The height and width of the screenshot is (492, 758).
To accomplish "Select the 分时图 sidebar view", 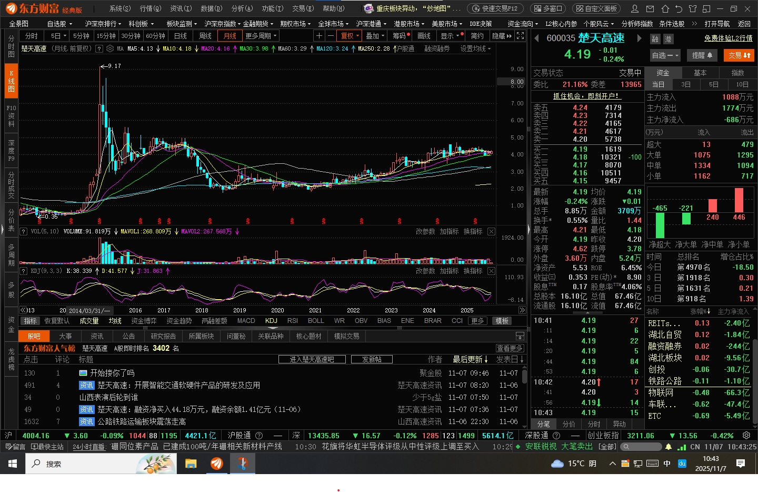I will click(11, 46).
